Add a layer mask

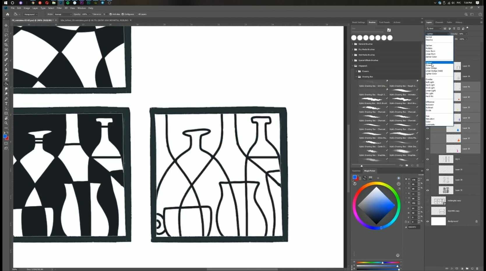[457, 268]
